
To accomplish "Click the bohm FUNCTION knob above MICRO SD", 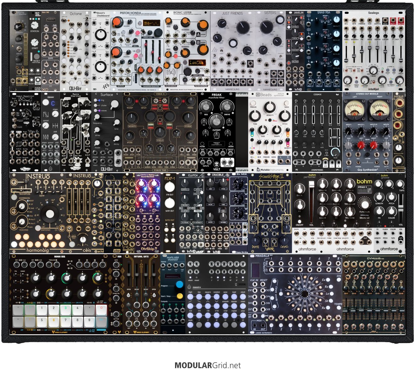I will point(365,204).
